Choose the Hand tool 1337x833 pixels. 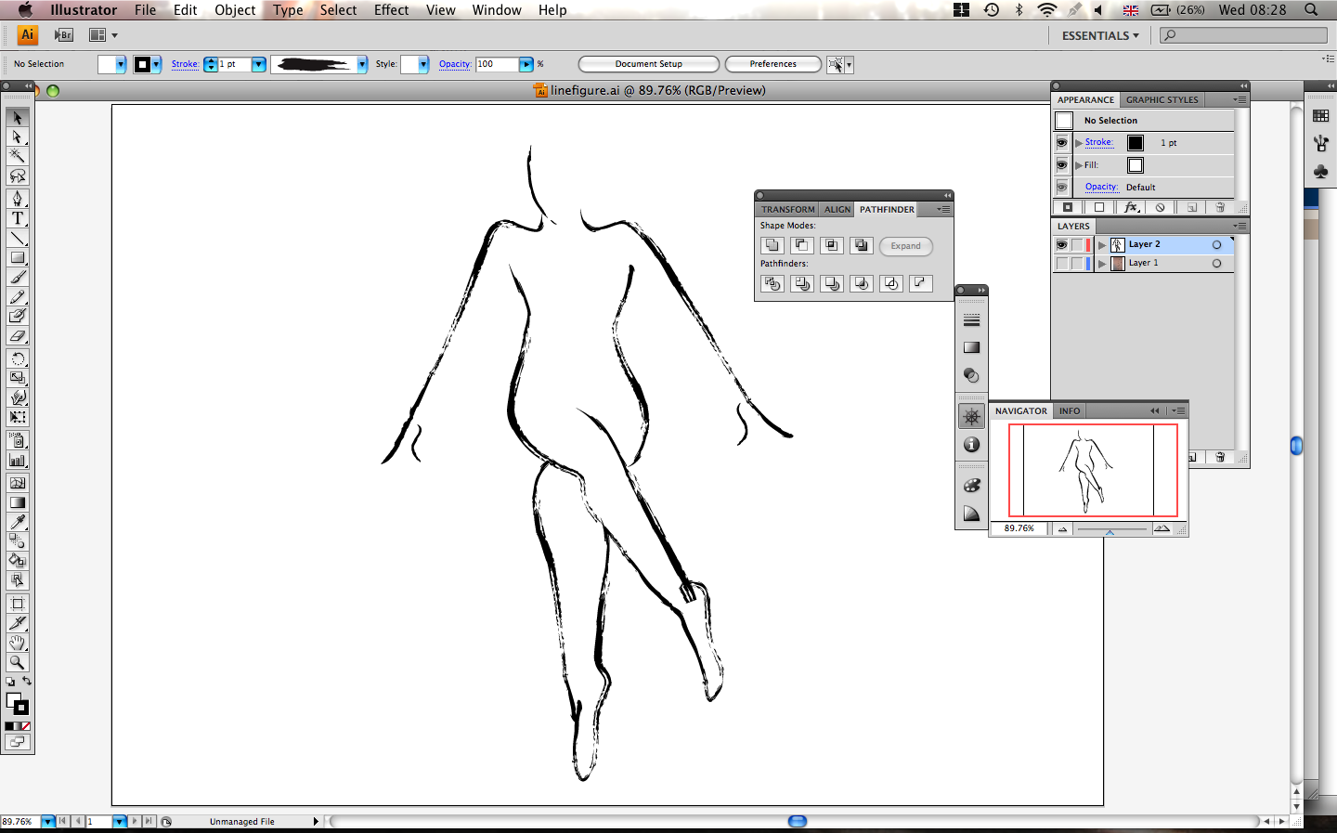point(17,643)
